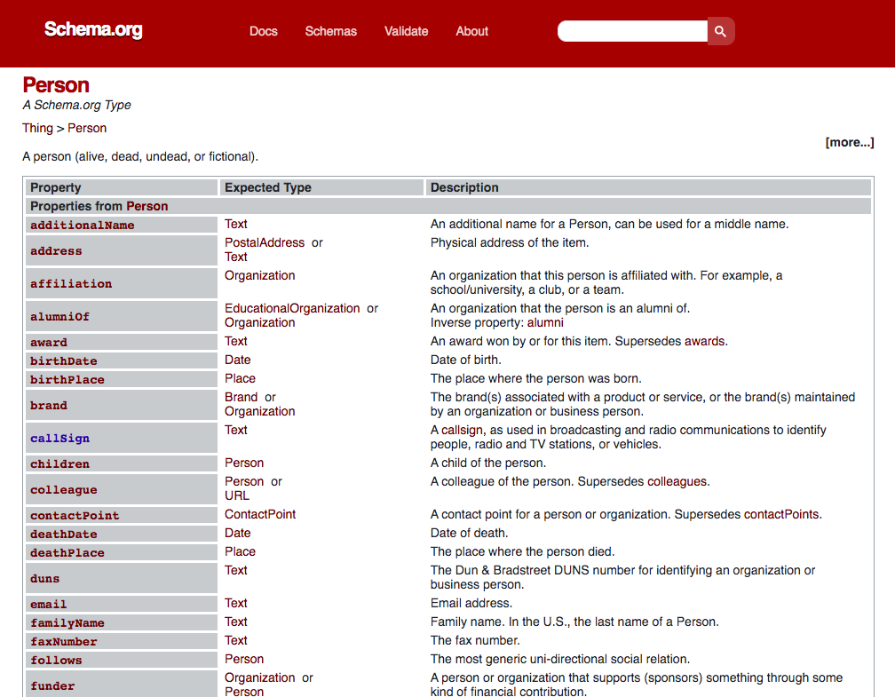The width and height of the screenshot is (895, 697).
Task: Click Person link in Properties from Person header
Action: click(x=147, y=206)
